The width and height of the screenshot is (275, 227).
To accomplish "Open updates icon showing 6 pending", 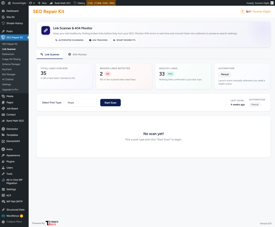I will (x=32, y=3).
